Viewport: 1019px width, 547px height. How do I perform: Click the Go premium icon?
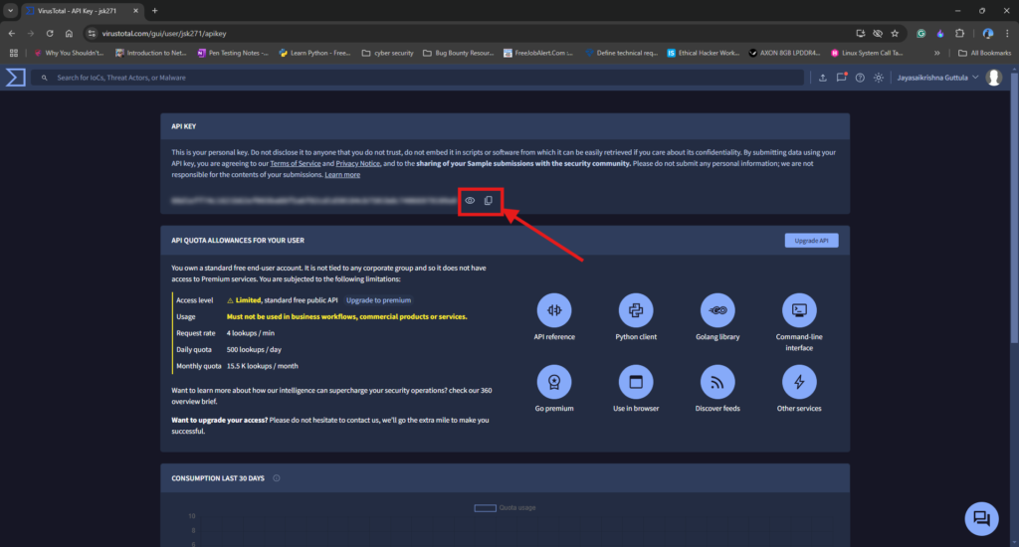tap(554, 382)
